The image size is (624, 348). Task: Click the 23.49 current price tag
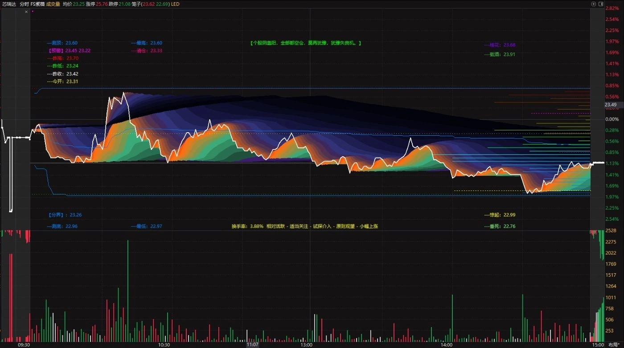point(611,105)
